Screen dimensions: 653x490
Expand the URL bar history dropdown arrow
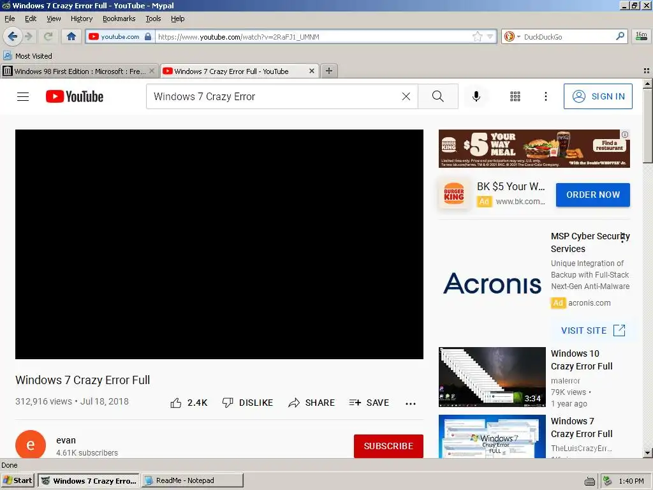point(490,36)
